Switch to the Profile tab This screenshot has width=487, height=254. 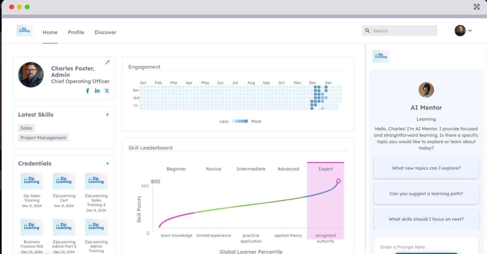click(x=76, y=32)
